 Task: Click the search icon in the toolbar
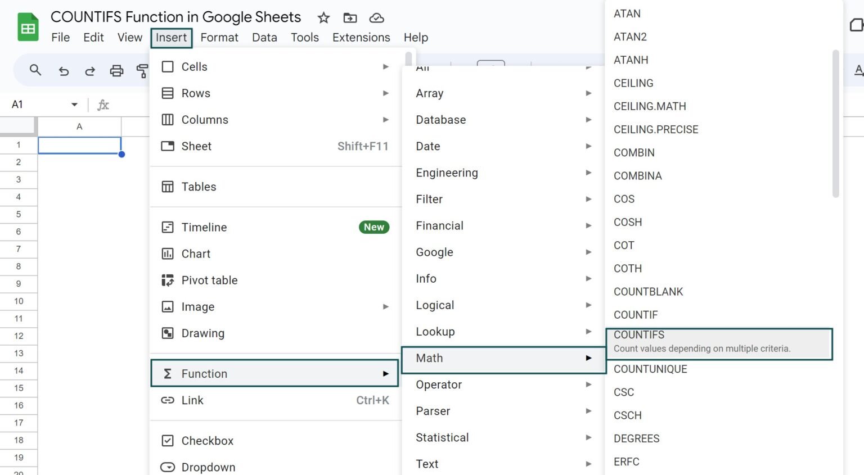(35, 70)
